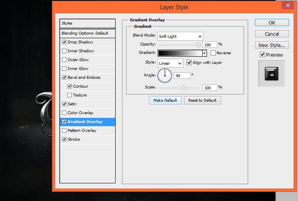Image resolution: width=298 pixels, height=201 pixels.
Task: Click Reset to Default button
Action: 203,100
